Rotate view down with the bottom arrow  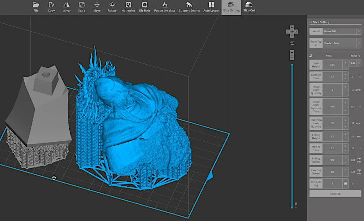click(292, 36)
